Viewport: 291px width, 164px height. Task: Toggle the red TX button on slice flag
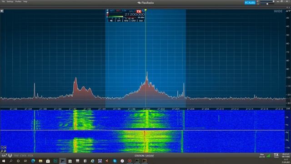139,11
